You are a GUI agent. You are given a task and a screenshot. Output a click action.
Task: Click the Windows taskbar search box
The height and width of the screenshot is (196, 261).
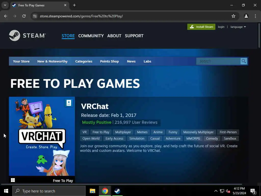point(49,191)
